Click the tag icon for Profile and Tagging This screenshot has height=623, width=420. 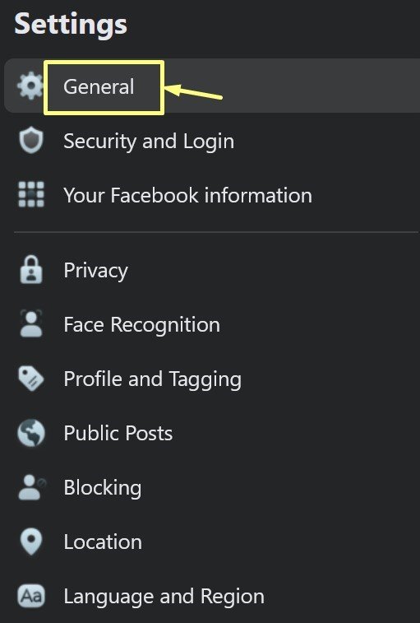tap(31, 379)
